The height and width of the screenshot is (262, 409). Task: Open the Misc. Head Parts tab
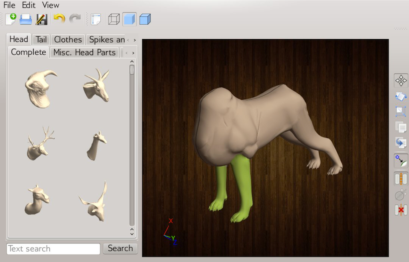tap(84, 52)
